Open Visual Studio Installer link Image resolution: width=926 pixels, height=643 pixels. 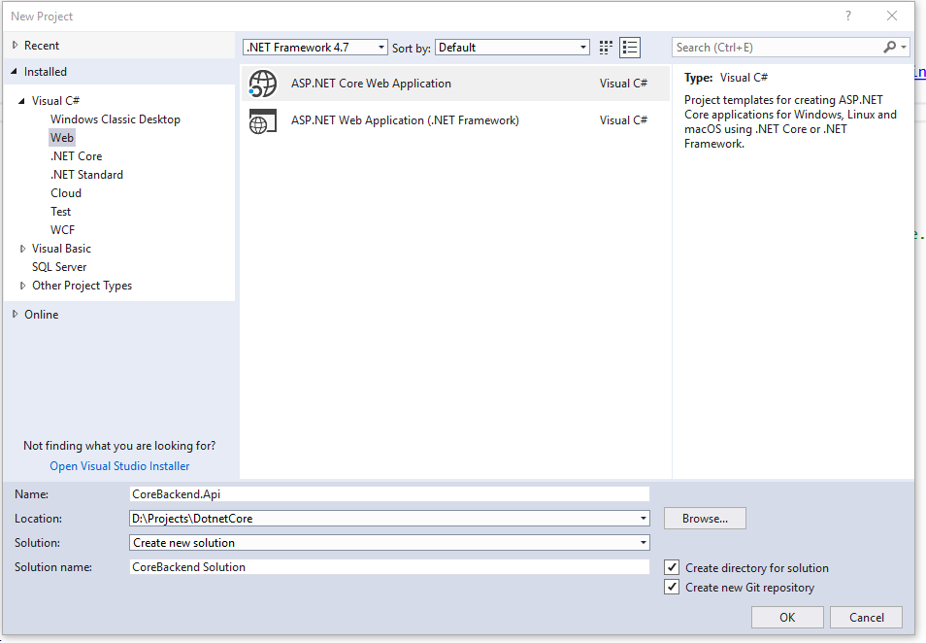click(x=120, y=465)
